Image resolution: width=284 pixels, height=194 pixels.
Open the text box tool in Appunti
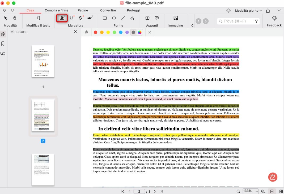click(x=147, y=19)
